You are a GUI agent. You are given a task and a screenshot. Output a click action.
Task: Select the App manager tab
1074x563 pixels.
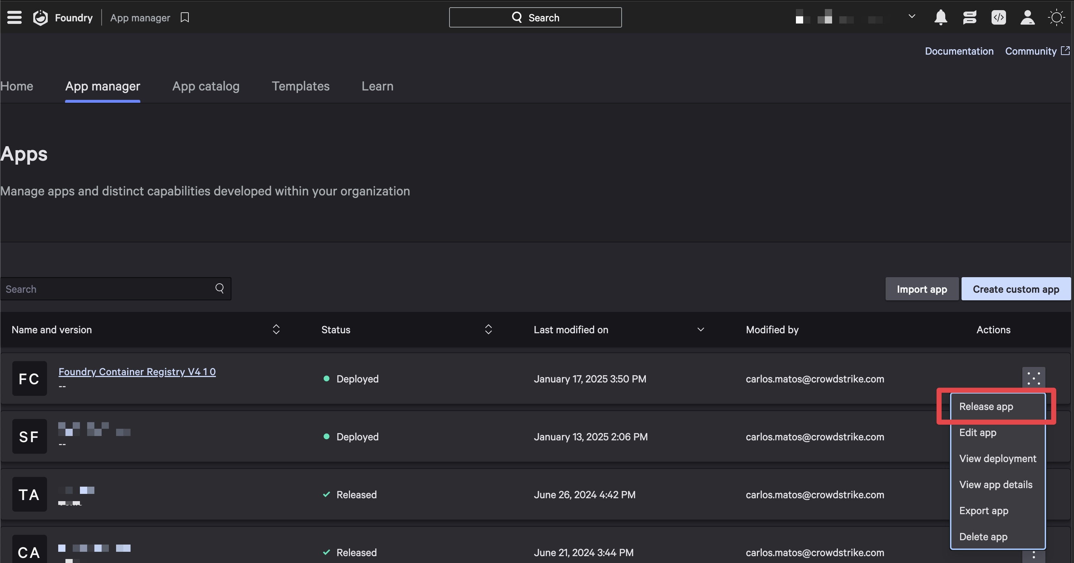(x=103, y=86)
